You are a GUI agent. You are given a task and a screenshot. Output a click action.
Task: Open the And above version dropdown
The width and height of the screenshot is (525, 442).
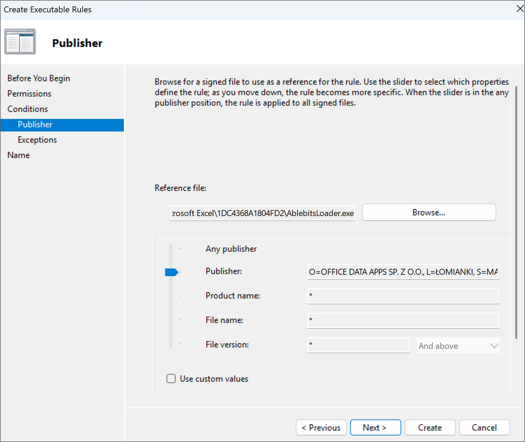point(458,346)
